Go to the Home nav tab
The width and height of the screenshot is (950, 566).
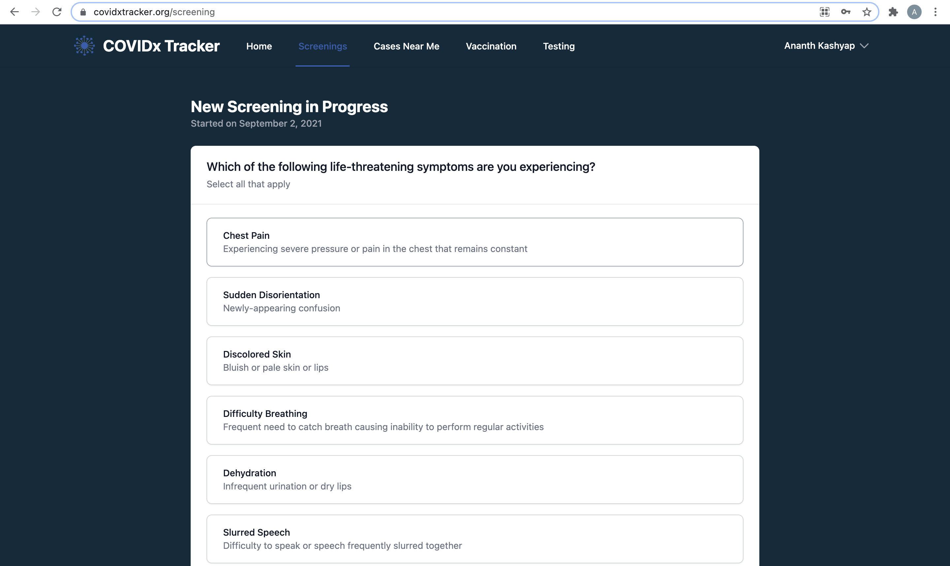(259, 46)
